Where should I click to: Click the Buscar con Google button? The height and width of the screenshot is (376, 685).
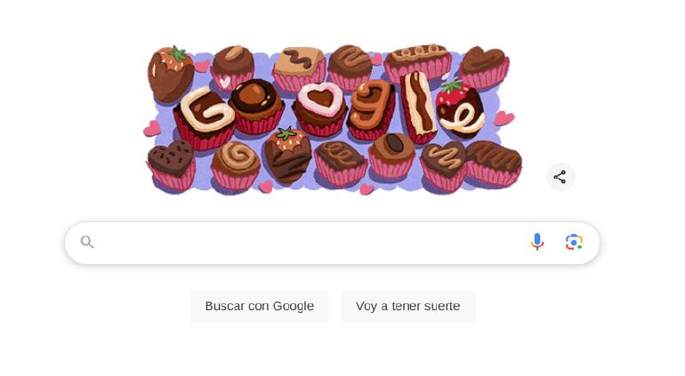260,306
